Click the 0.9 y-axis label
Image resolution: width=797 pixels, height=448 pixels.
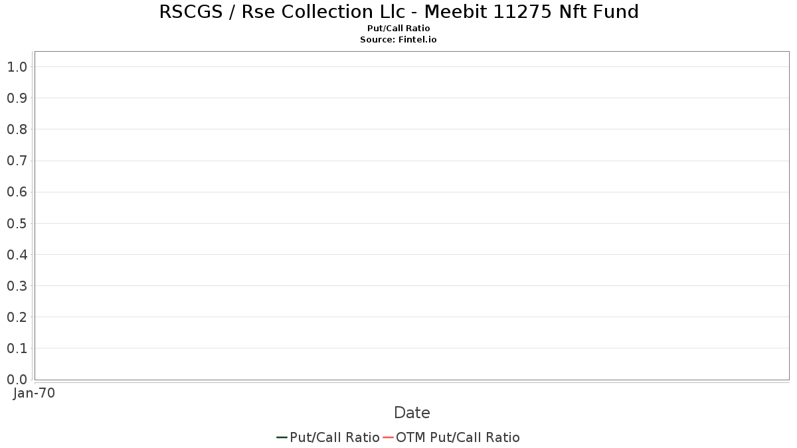click(17, 98)
